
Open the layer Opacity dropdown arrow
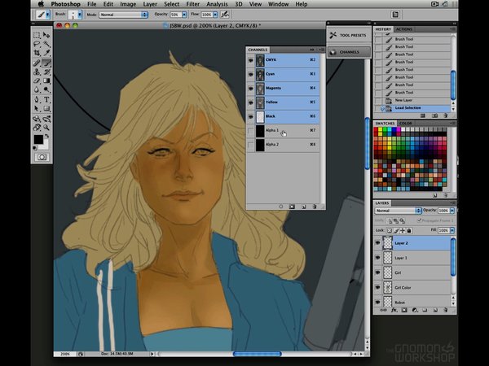click(452, 211)
